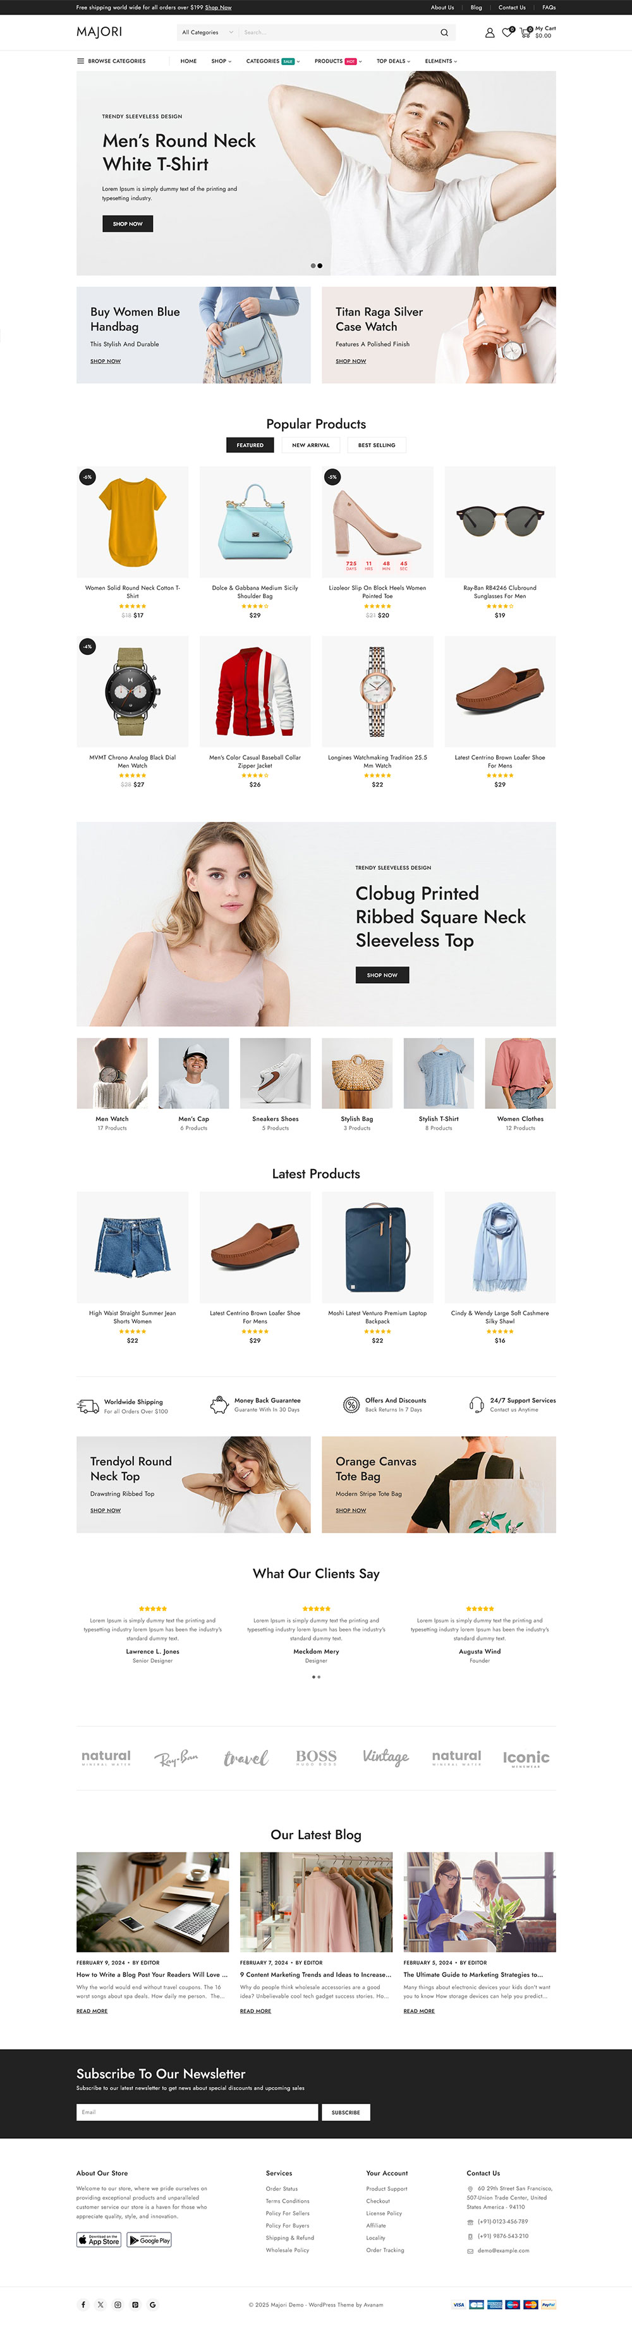Open the Men Watch category thumbnail
This screenshot has width=632, height=2345.
pos(112,1083)
